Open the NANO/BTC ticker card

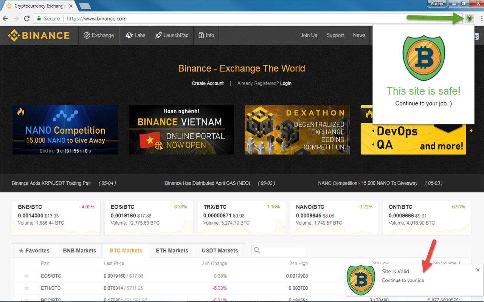click(x=334, y=217)
